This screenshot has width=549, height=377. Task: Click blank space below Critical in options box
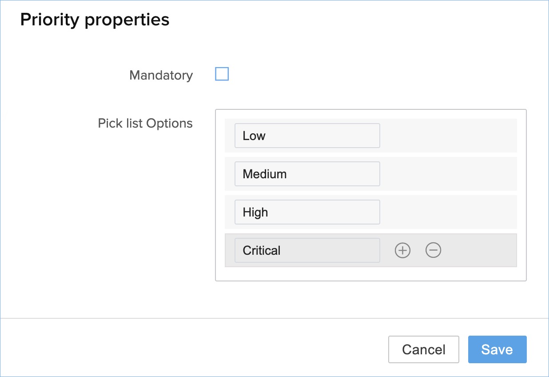coord(370,274)
